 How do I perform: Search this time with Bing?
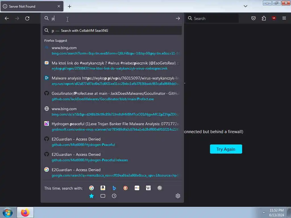[114, 188]
